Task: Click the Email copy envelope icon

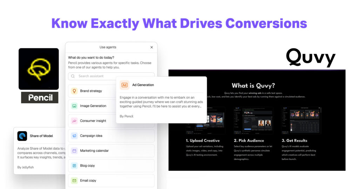Action: pos(74,181)
